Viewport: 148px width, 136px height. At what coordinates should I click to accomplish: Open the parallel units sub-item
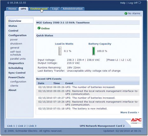click(18, 59)
